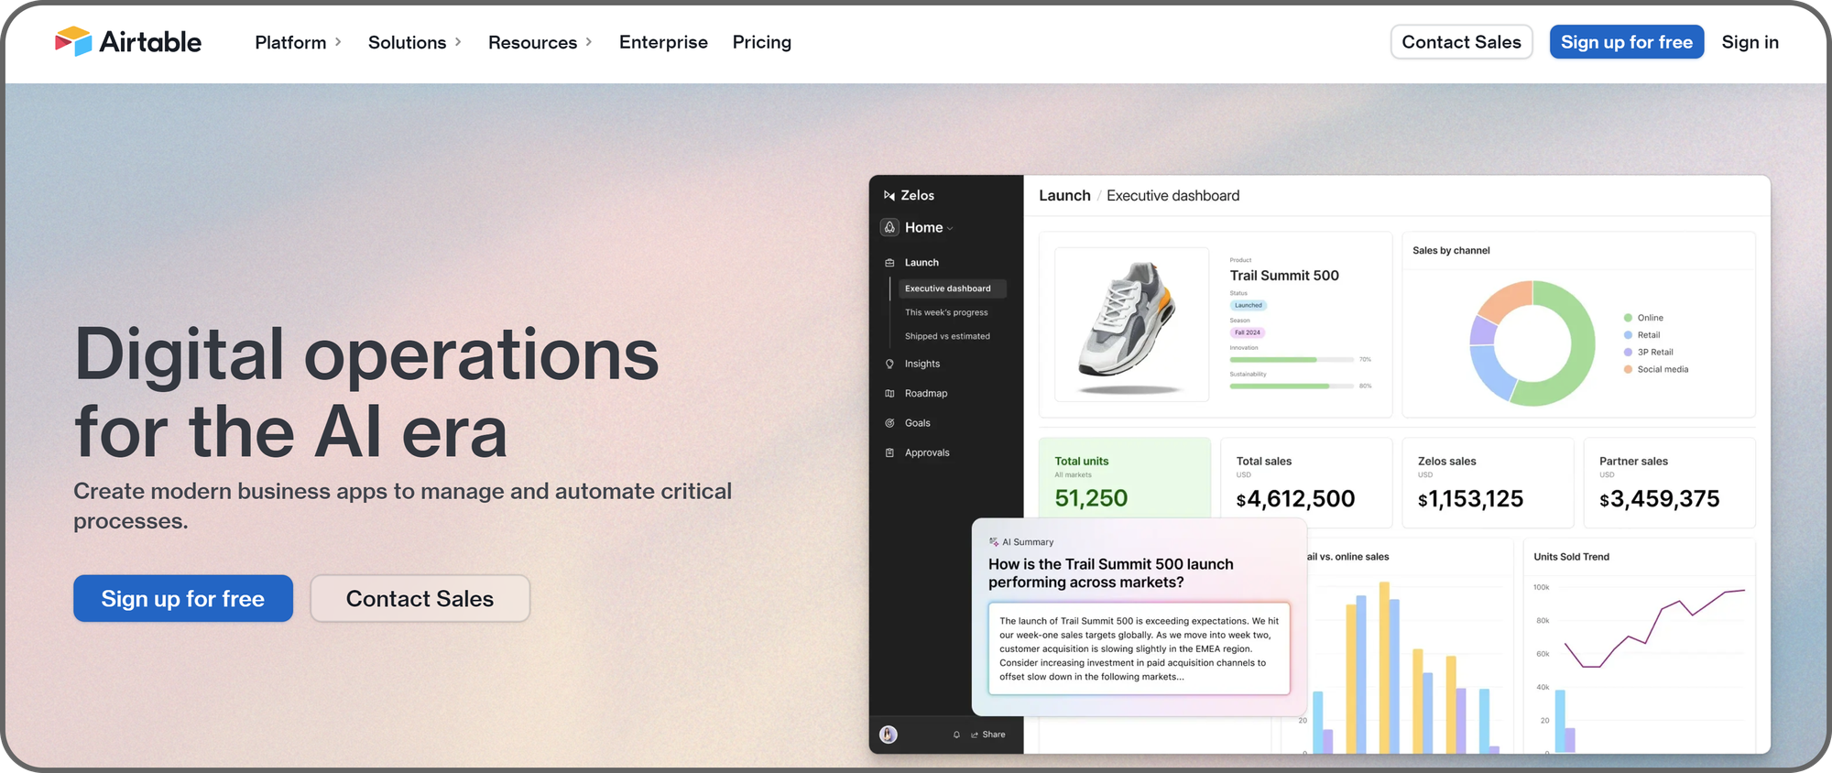Open Insights in the sidebar
The image size is (1832, 773).
(x=922, y=364)
